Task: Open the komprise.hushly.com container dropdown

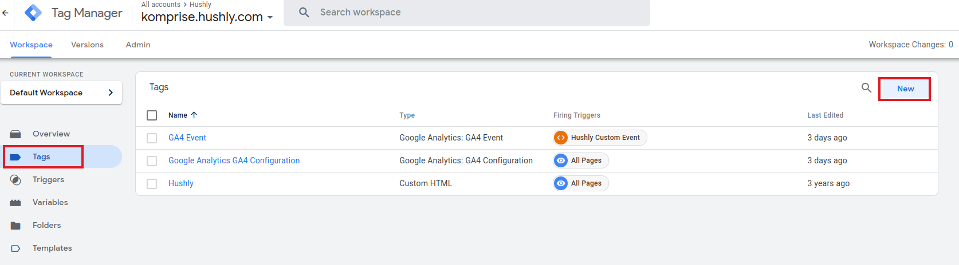Action: (207, 17)
